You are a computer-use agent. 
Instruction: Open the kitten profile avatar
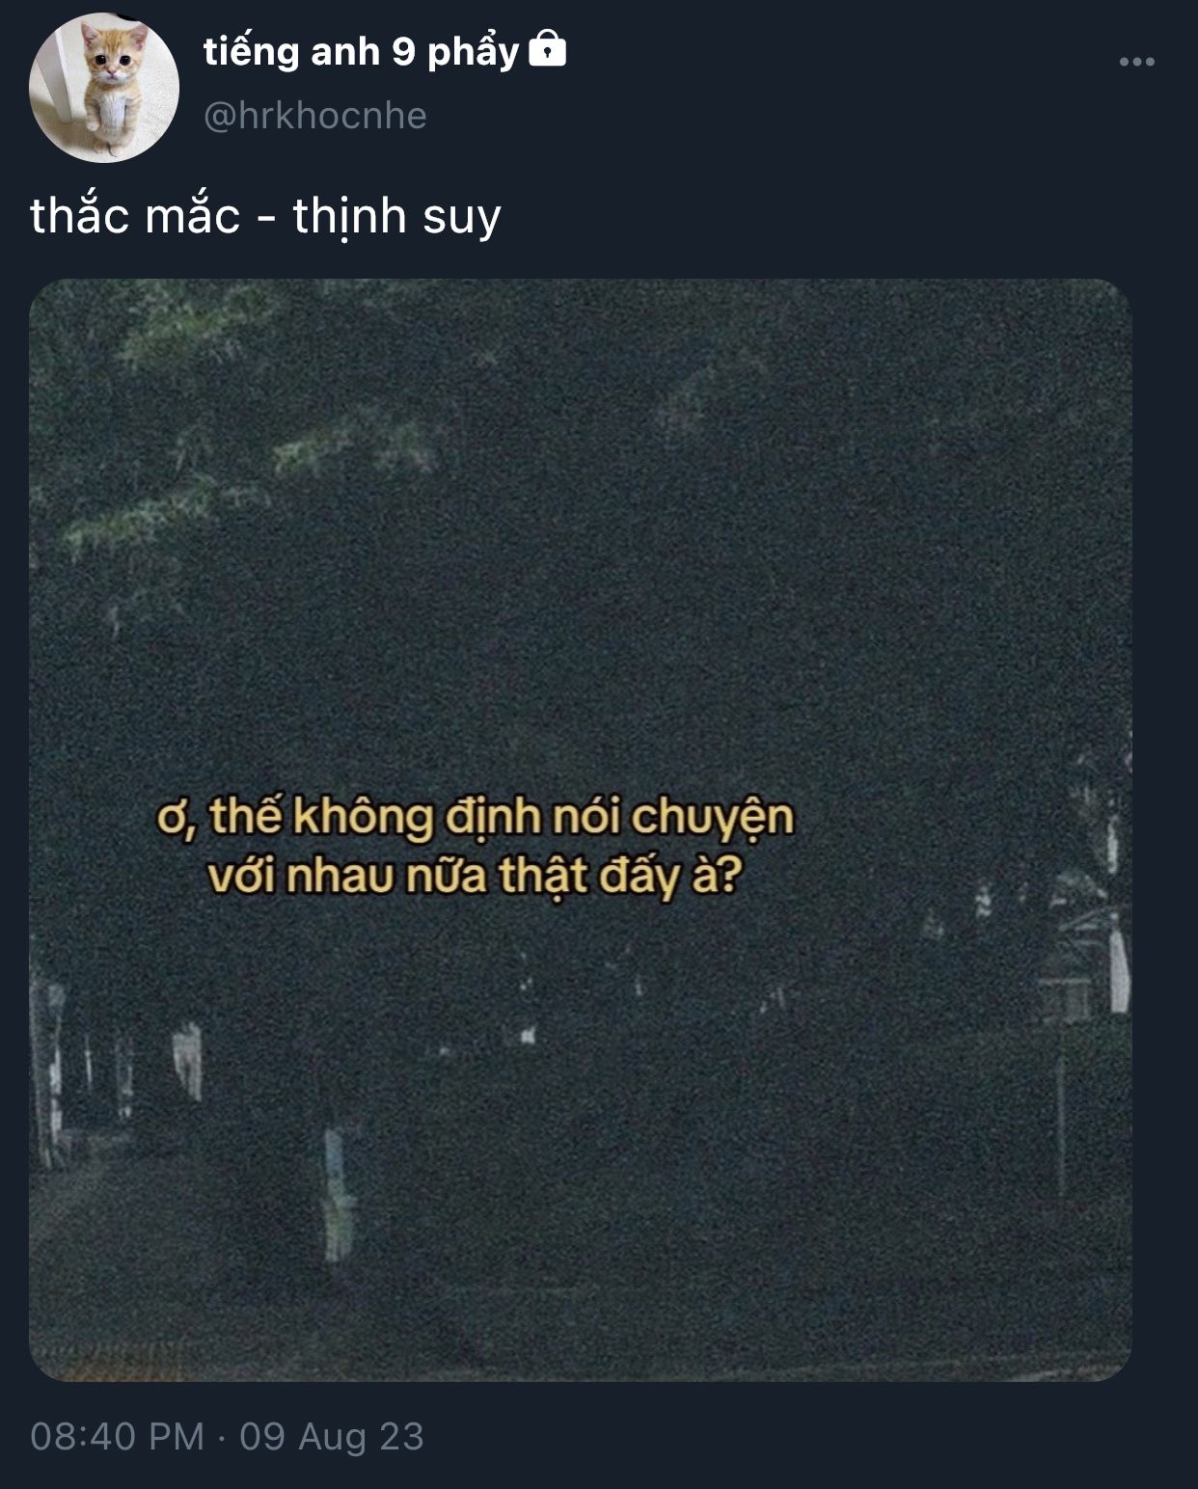tap(104, 88)
